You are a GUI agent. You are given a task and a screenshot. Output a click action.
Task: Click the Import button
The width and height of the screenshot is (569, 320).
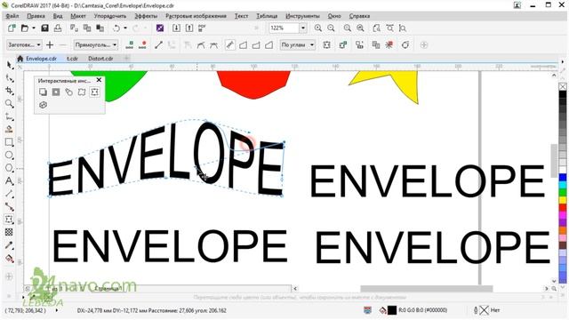pos(176,28)
